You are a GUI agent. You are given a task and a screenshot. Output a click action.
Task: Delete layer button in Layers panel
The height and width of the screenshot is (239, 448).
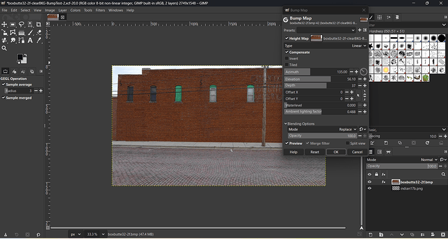click(x=443, y=234)
